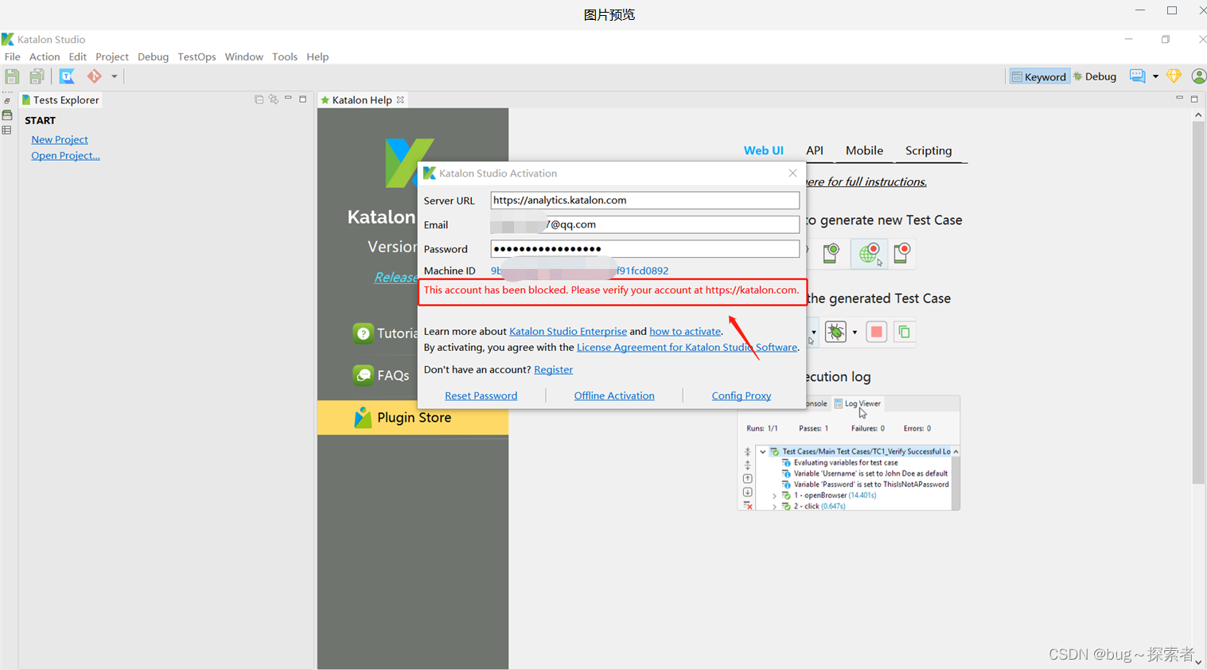Expand the dropdown next to the bug icon
The width and height of the screenshot is (1207, 670).
pyautogui.click(x=855, y=333)
